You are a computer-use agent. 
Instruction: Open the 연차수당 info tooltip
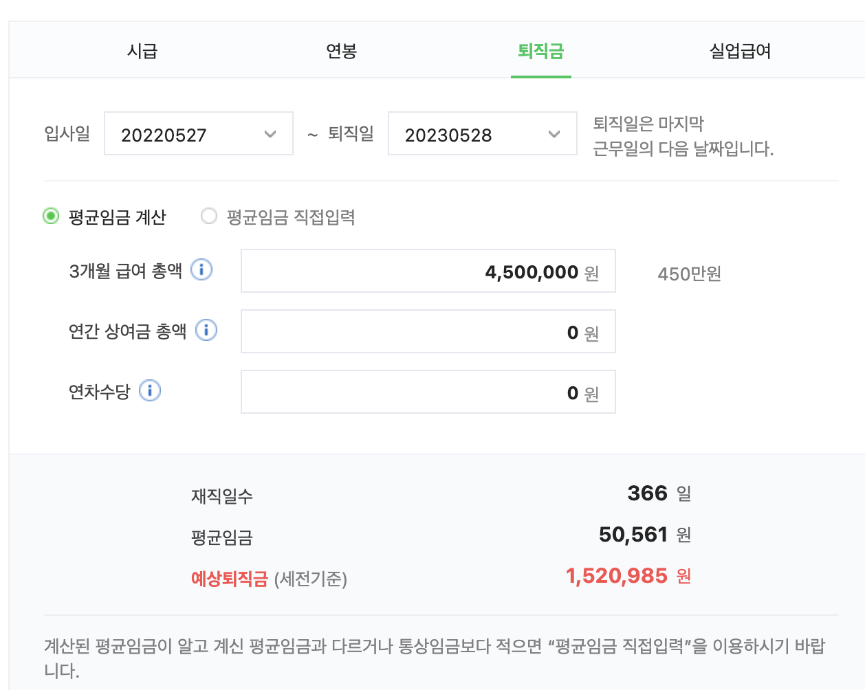pos(151,390)
